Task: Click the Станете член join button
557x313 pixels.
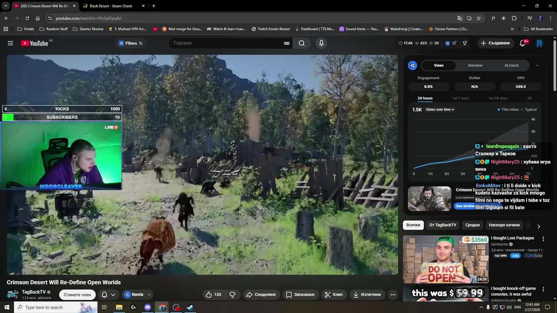Action: tap(77, 294)
